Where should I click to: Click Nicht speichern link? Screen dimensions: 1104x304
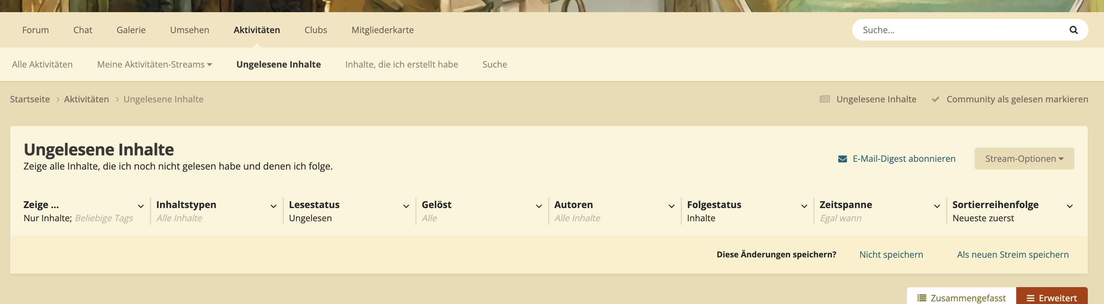pyautogui.click(x=891, y=255)
